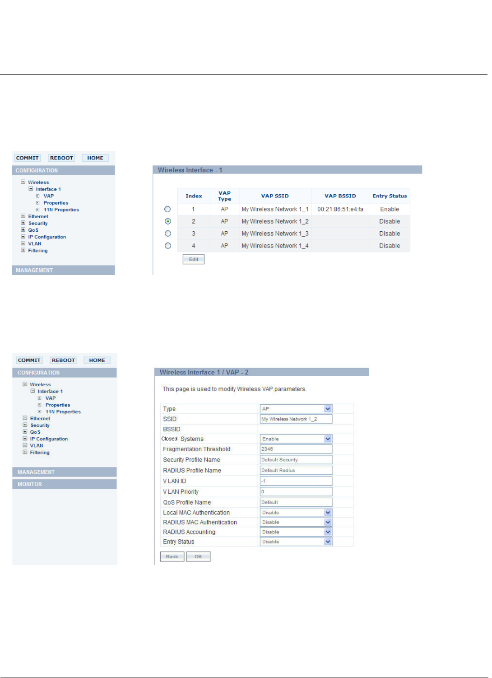
Task: Open MONITOR section in lower panel
Action: (65, 484)
